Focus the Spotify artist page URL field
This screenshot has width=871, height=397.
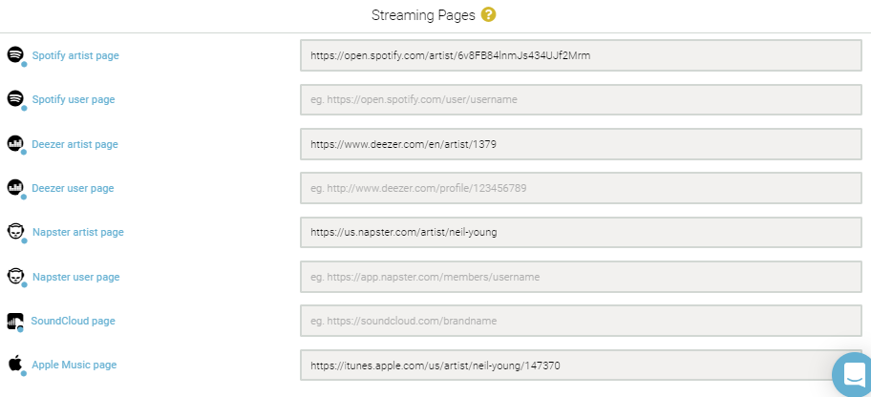click(x=581, y=55)
